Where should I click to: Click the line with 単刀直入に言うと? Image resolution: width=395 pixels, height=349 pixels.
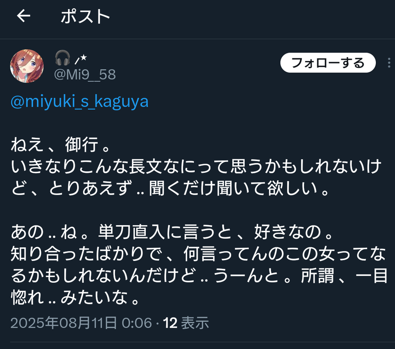(x=172, y=232)
